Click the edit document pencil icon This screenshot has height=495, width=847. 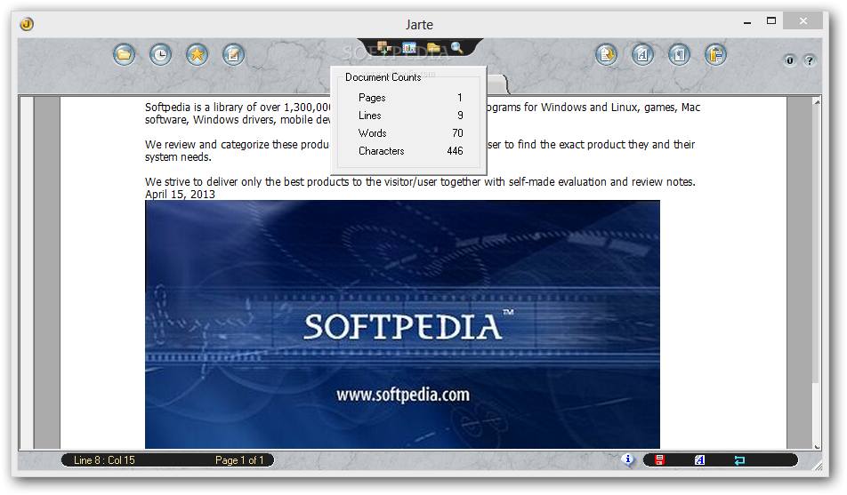click(233, 54)
